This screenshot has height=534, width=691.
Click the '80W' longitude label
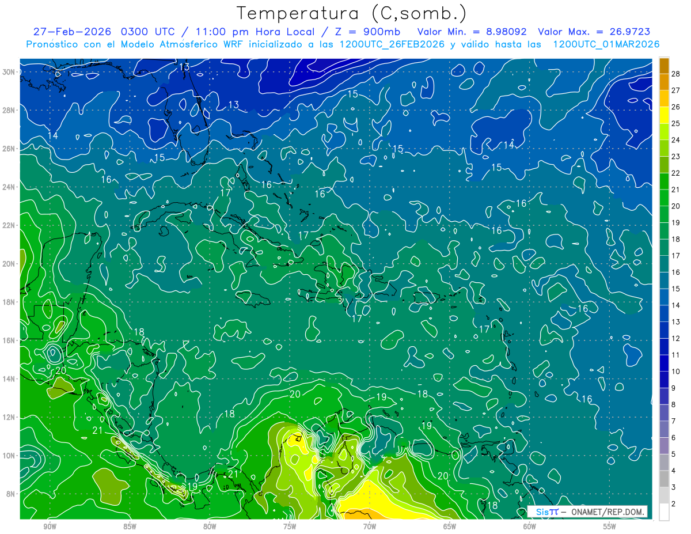(x=210, y=526)
